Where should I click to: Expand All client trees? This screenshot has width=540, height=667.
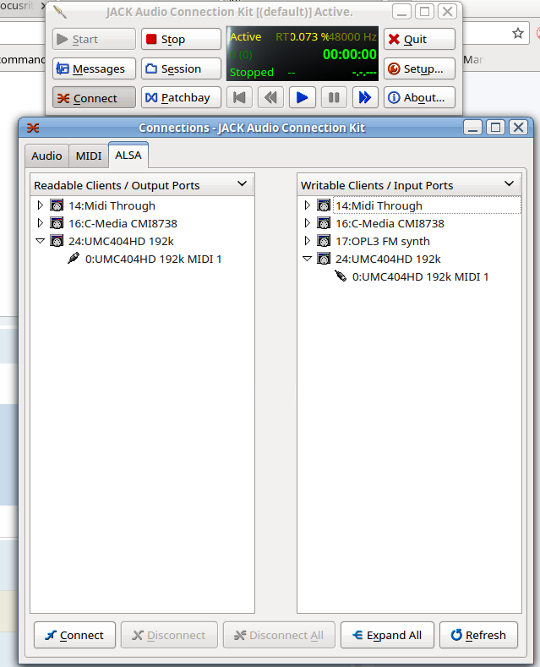pos(387,635)
